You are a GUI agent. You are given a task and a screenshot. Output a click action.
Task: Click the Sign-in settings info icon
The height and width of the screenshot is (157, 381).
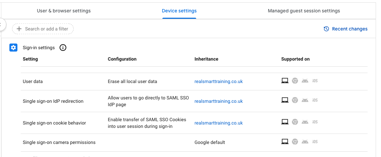pos(63,48)
